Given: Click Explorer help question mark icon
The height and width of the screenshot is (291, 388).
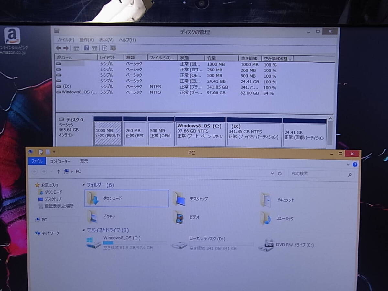Looking at the screenshot, I should click(355, 164).
